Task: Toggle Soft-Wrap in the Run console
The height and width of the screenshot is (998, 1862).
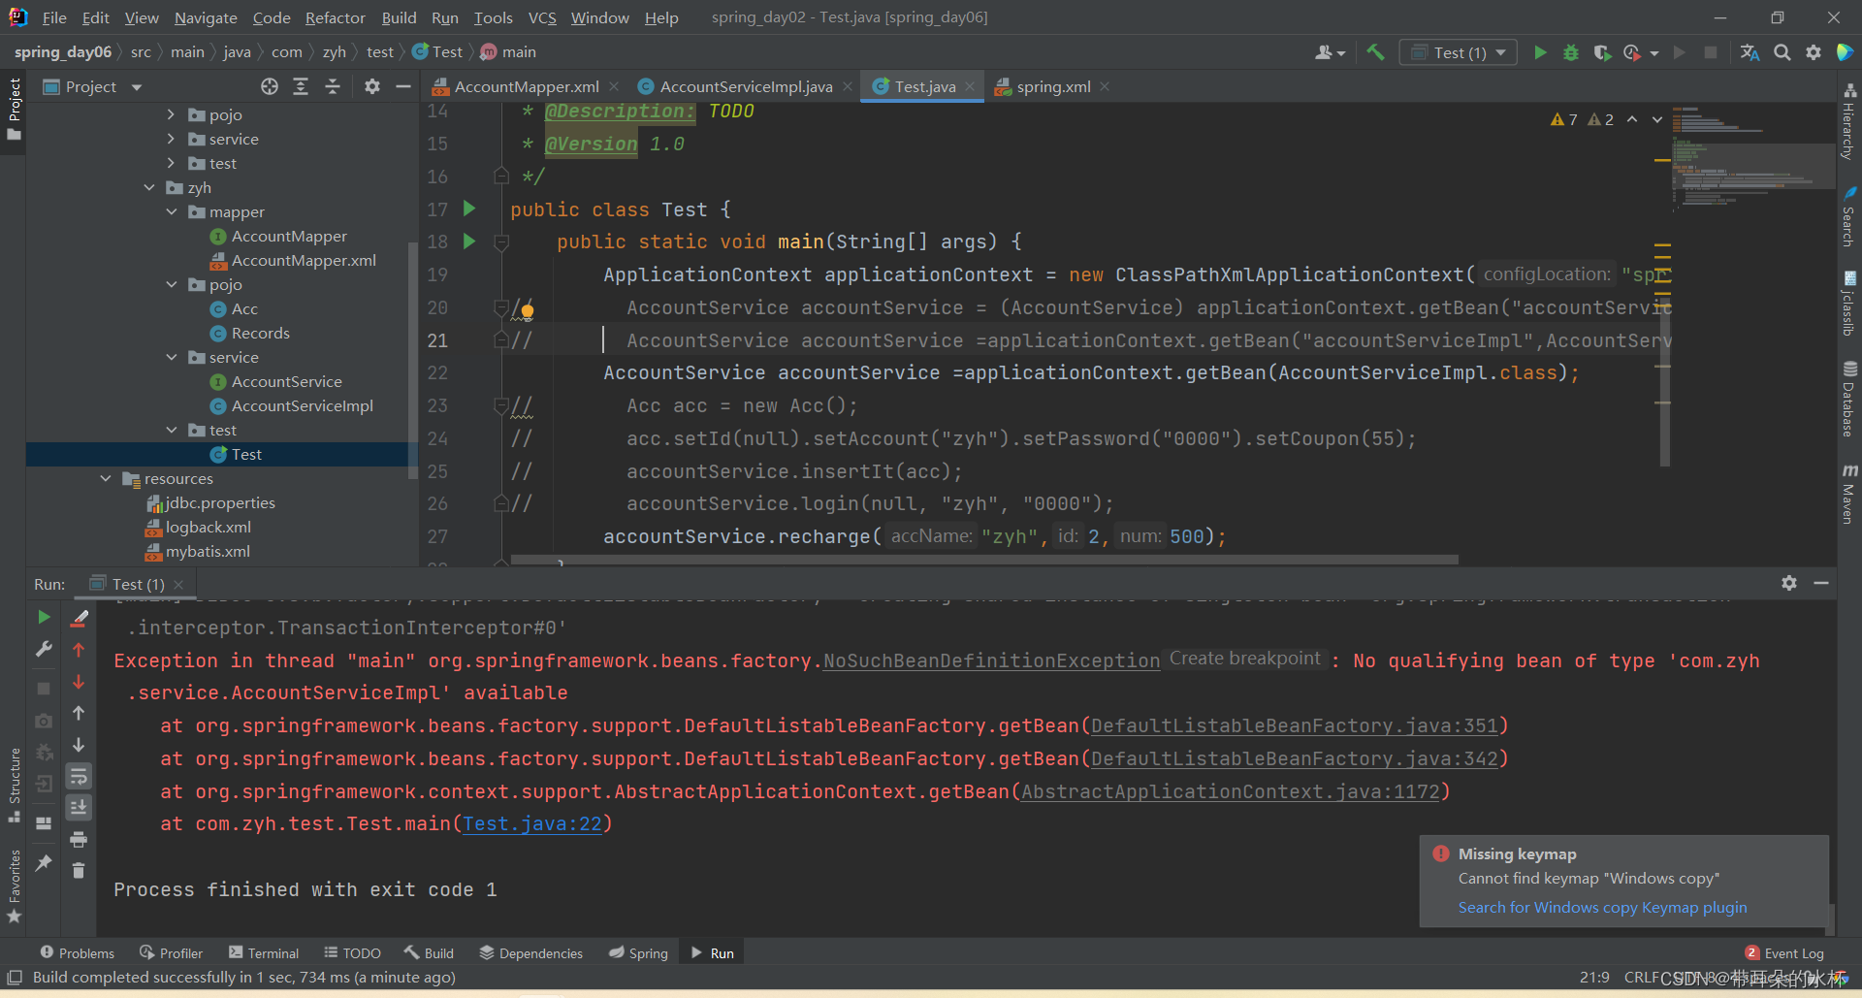Action: [80, 776]
